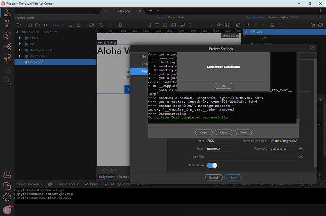Viewport: 326px width, 216px height.
Task: Click Ok in Connection Successful dialog
Action: click(223, 86)
